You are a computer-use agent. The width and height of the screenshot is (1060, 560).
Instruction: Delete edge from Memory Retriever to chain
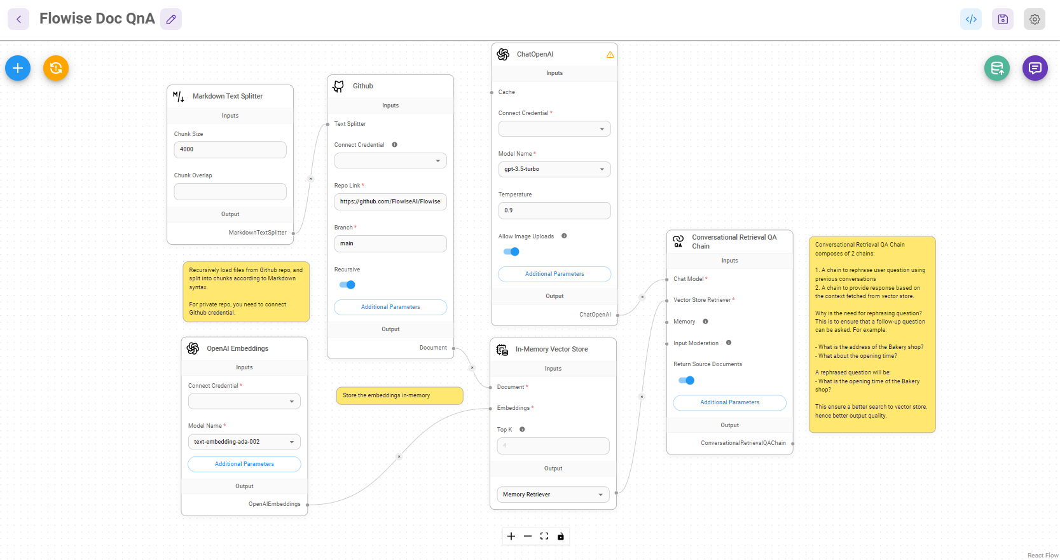(642, 397)
